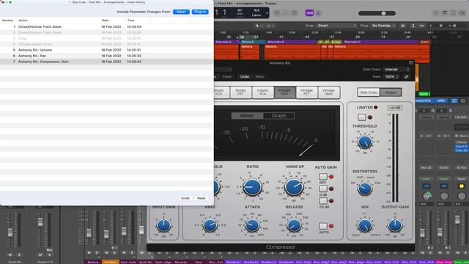Click the Output Gain knob
The width and height of the screenshot is (469, 264).
[395, 225]
